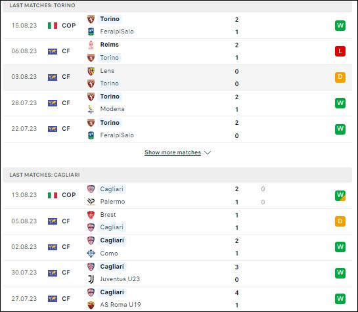Image resolution: width=358 pixels, height=312 pixels.
Task: Click the red L result badge
Action: click(340, 51)
